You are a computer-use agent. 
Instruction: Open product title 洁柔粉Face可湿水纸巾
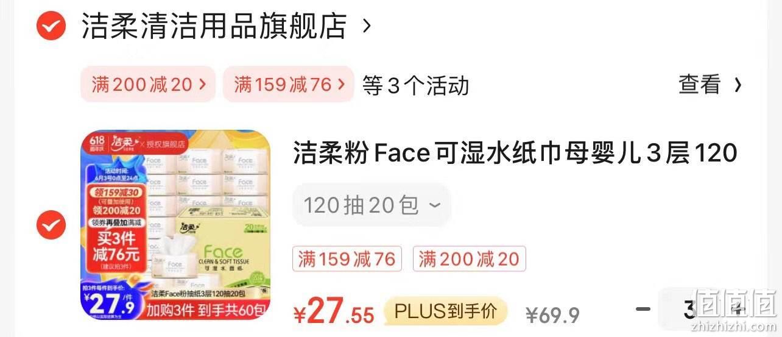pos(515,153)
